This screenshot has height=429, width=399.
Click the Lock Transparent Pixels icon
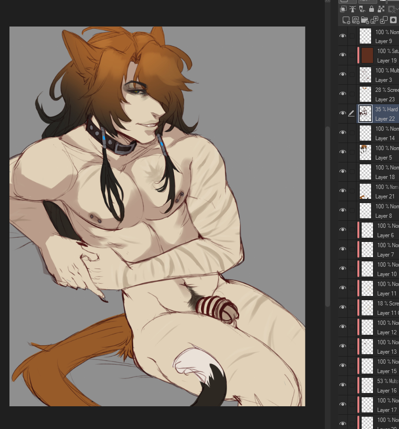[x=382, y=9]
